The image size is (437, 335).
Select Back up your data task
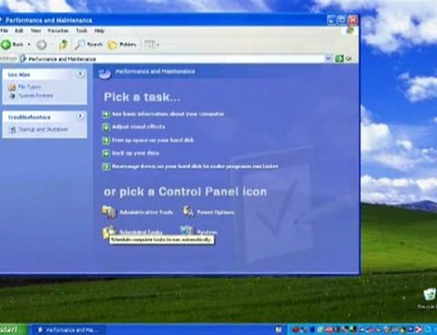[x=135, y=154]
